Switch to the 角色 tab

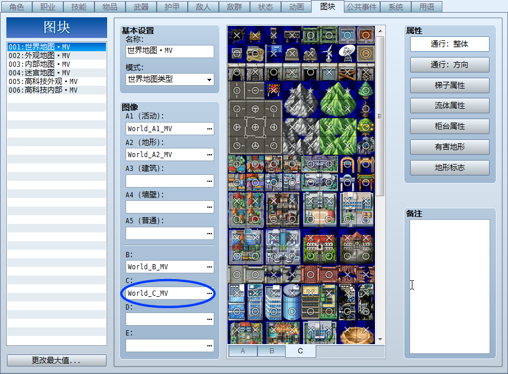click(x=17, y=7)
